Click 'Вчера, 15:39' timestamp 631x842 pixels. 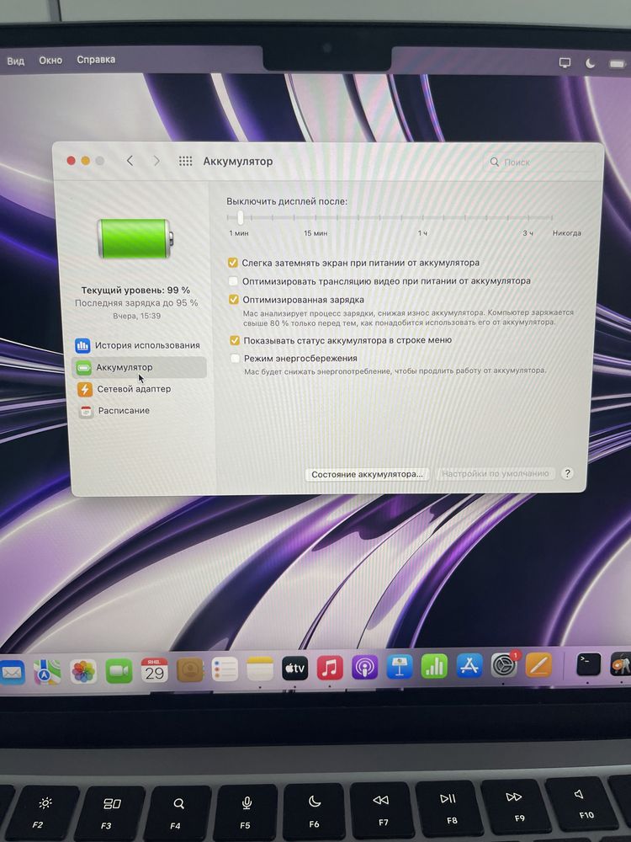pyautogui.click(x=136, y=316)
